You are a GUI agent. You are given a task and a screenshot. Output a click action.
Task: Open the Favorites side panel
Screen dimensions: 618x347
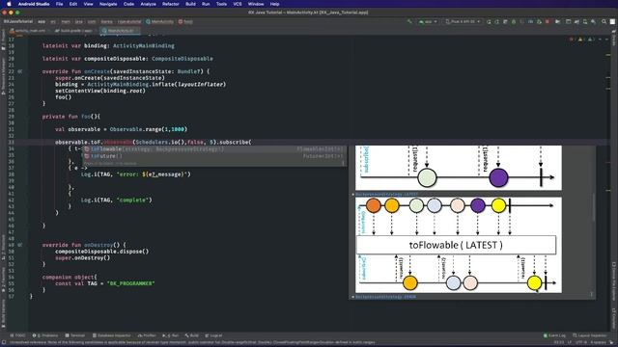4,280
